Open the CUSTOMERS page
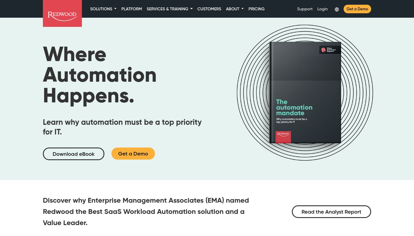This screenshot has height=236, width=414. point(209,9)
